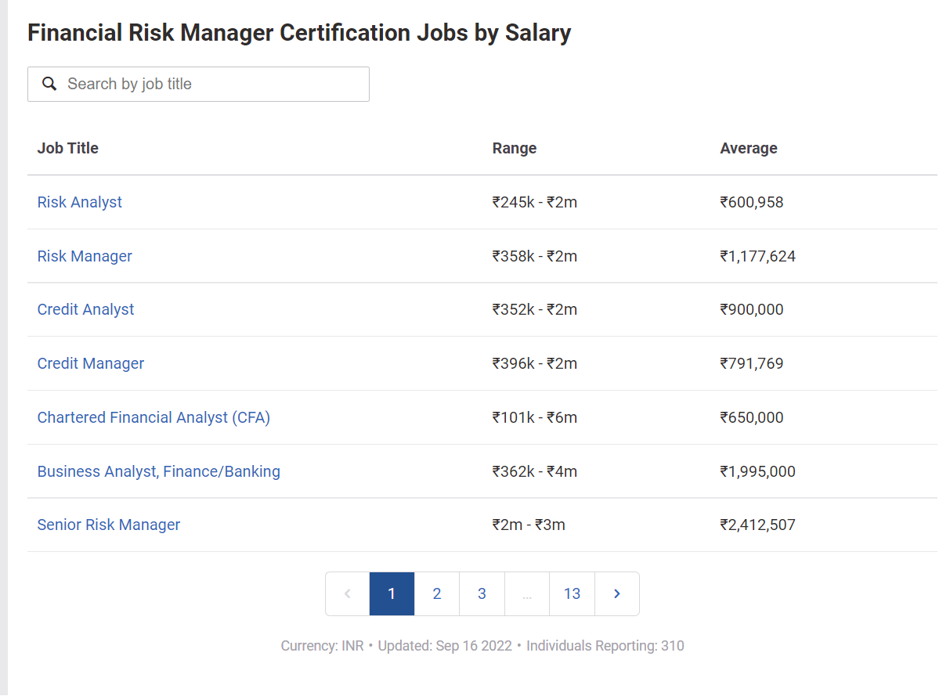Open Business Analyst, Finance/Banking link
This screenshot has height=696, width=950.
pyautogui.click(x=159, y=471)
